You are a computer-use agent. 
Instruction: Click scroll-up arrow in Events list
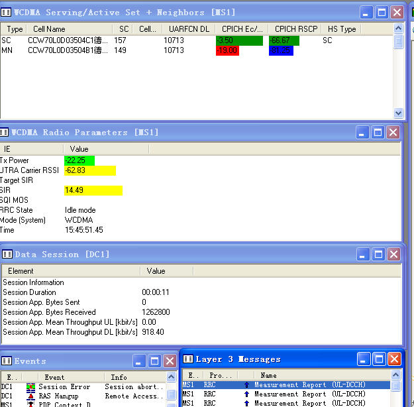(171, 377)
